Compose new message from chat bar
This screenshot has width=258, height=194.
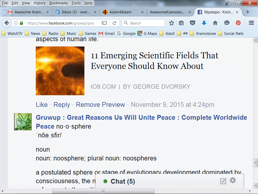point(223,181)
